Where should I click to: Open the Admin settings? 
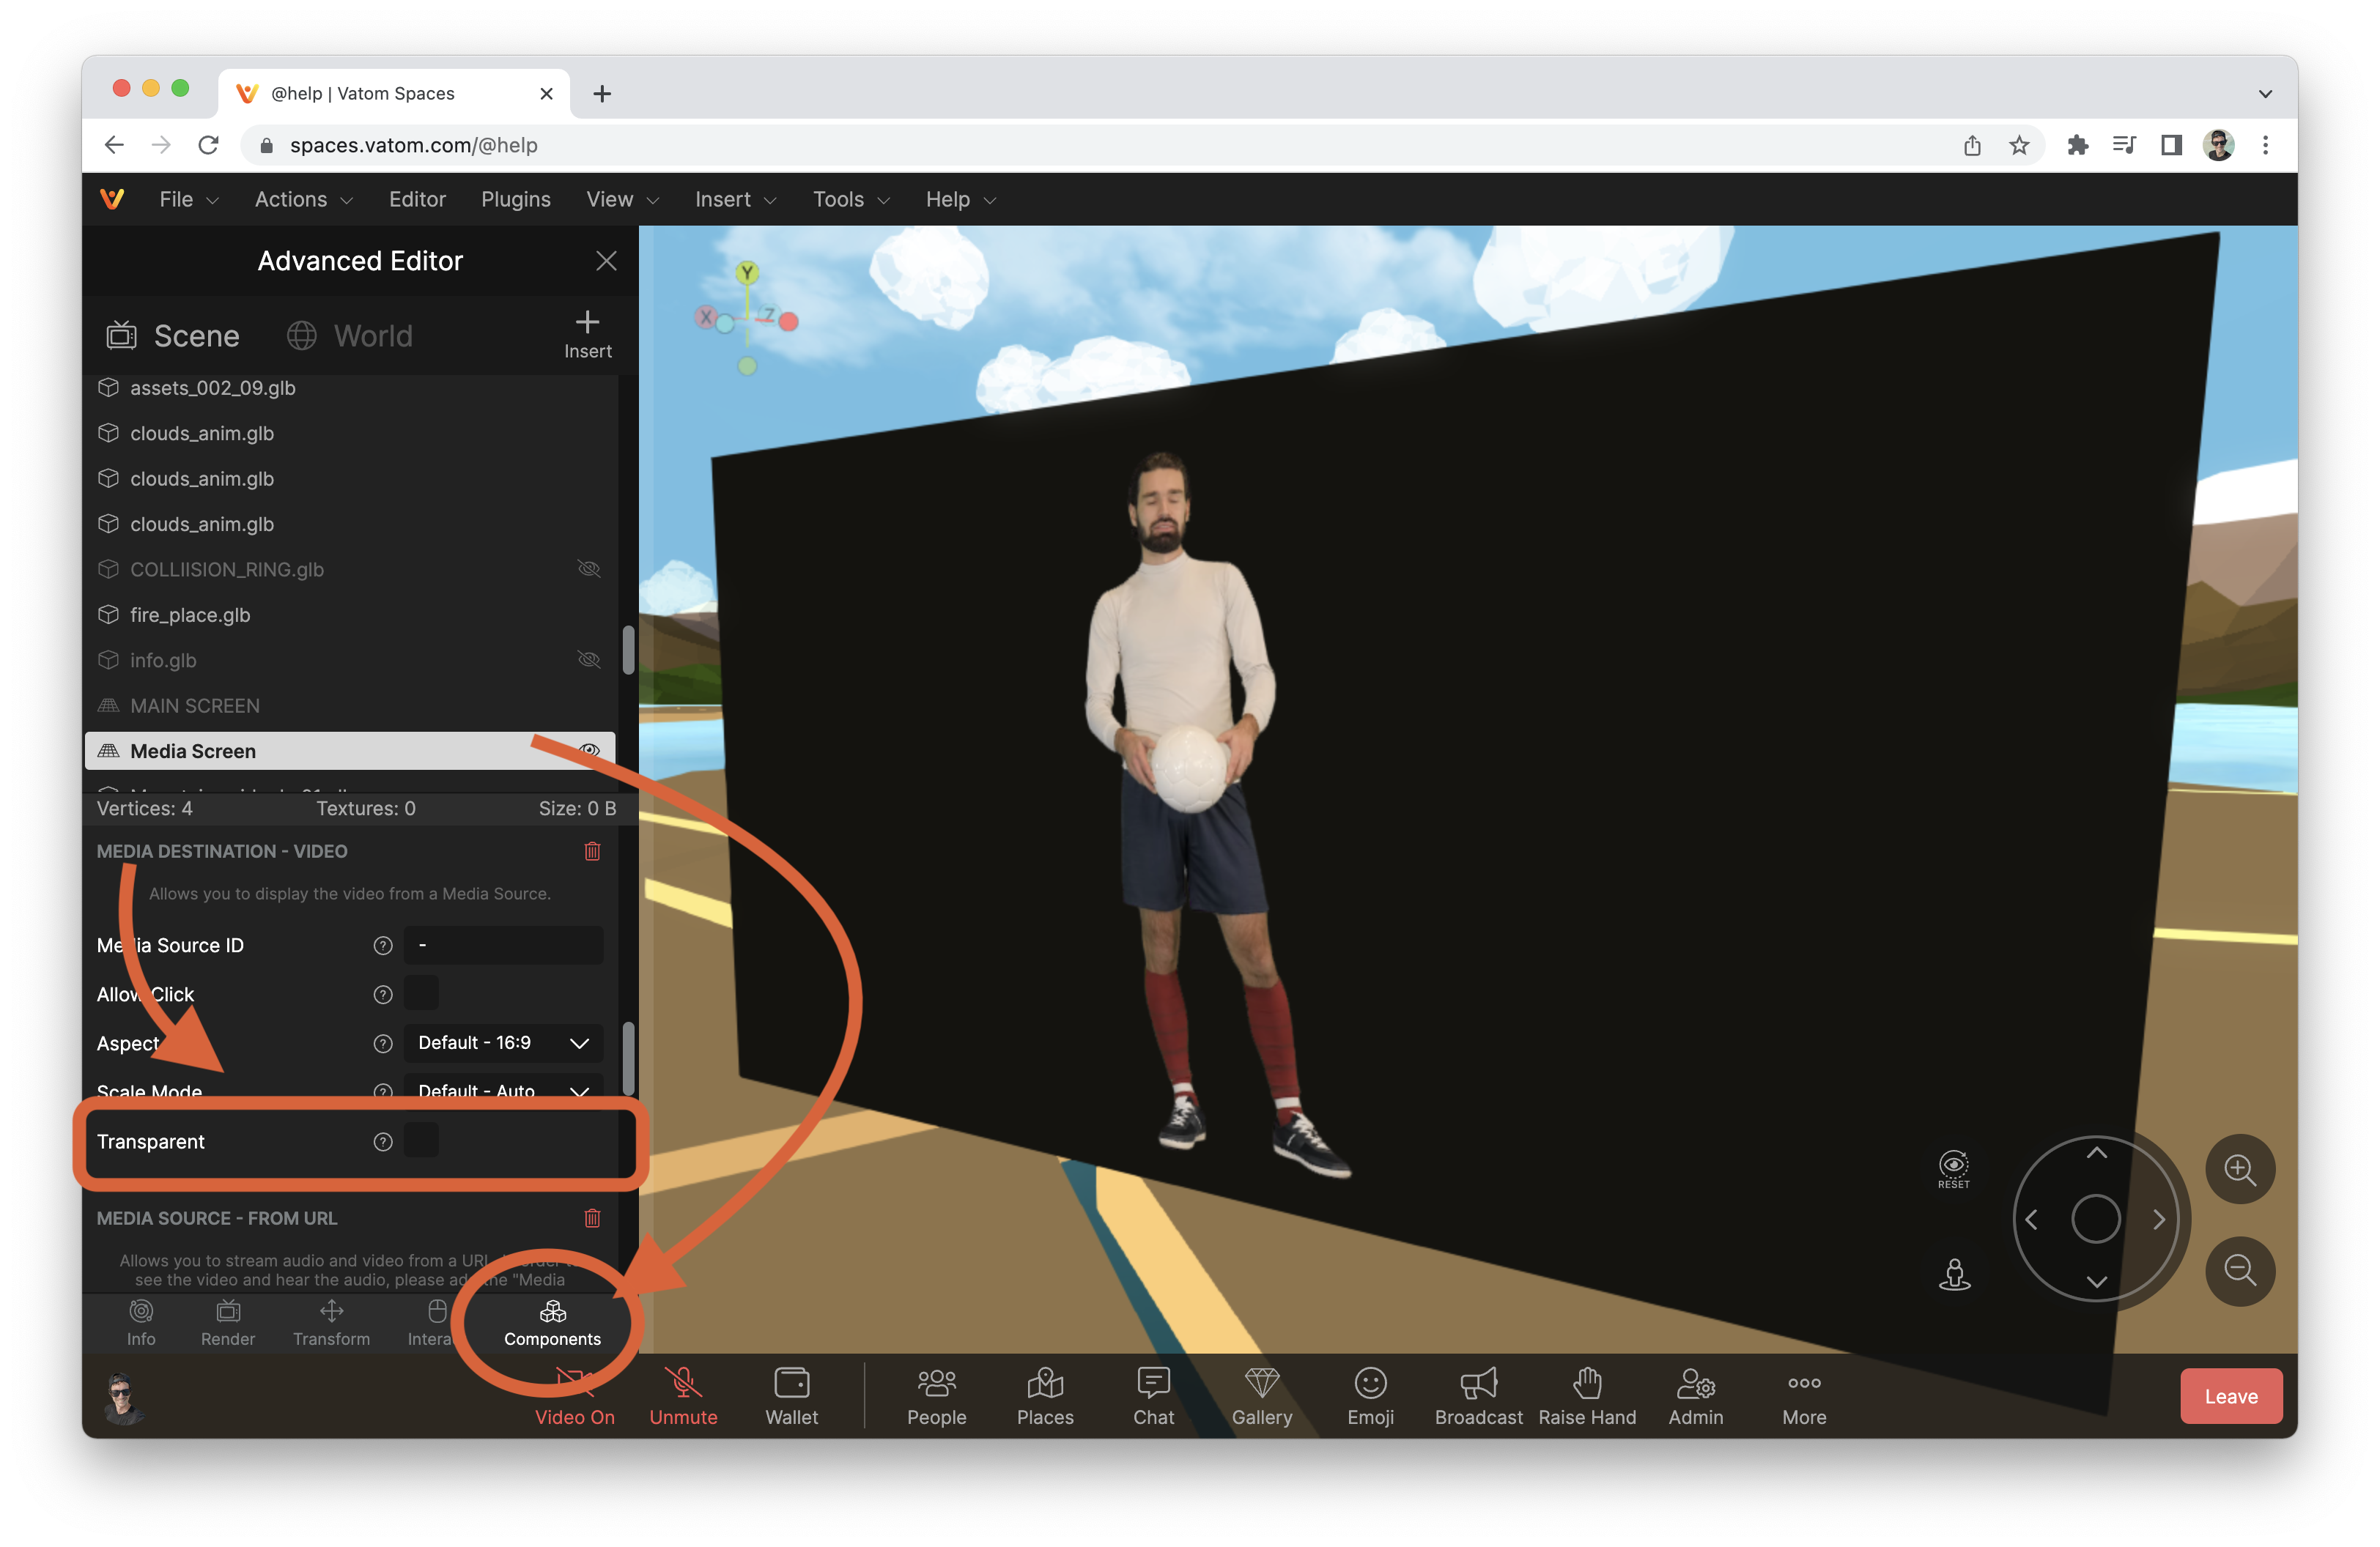[1695, 1396]
